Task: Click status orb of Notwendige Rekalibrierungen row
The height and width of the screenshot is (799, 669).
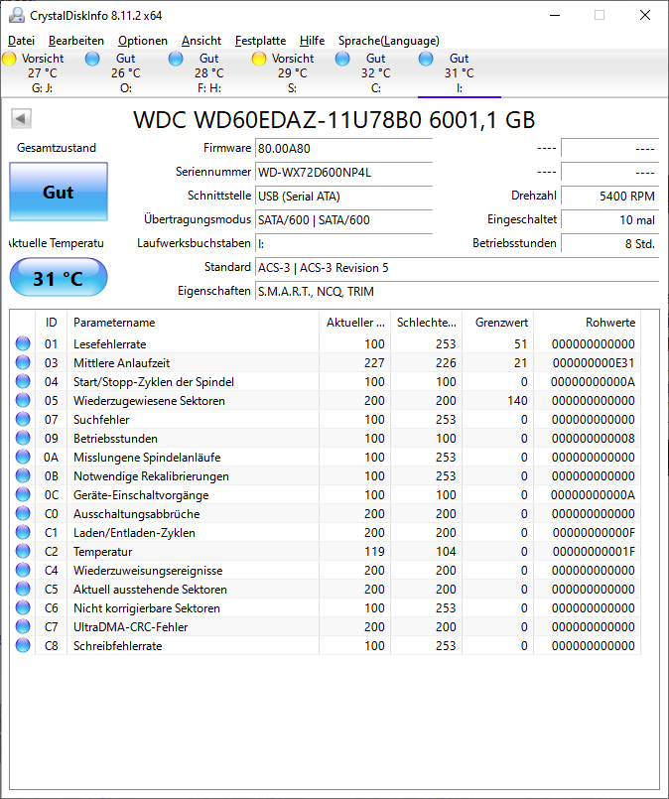Action: coord(23,476)
